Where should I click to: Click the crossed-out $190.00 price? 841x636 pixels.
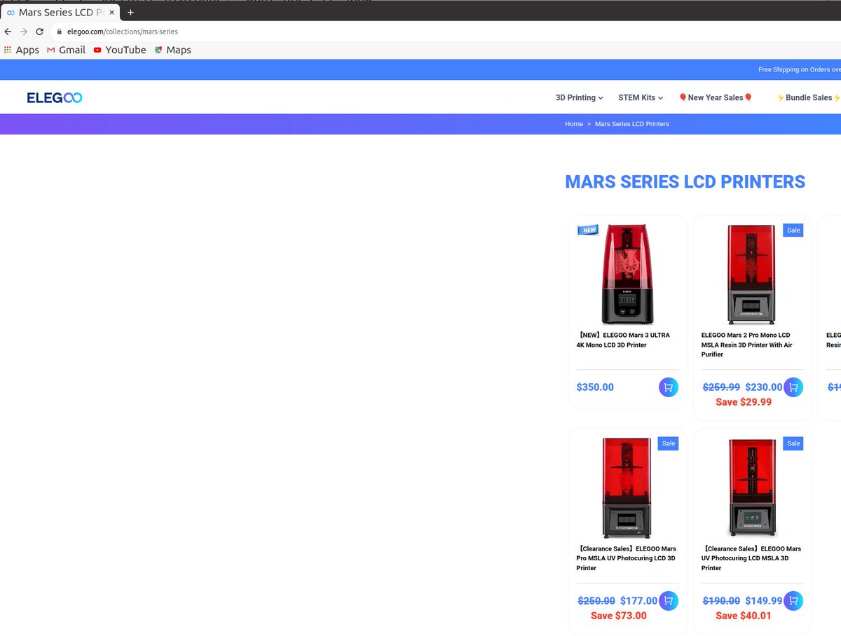pyautogui.click(x=721, y=601)
